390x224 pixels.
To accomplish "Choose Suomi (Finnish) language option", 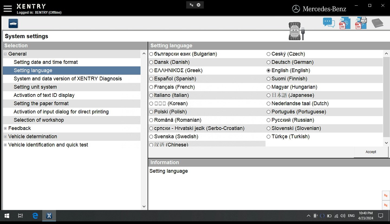I will 287,79.
